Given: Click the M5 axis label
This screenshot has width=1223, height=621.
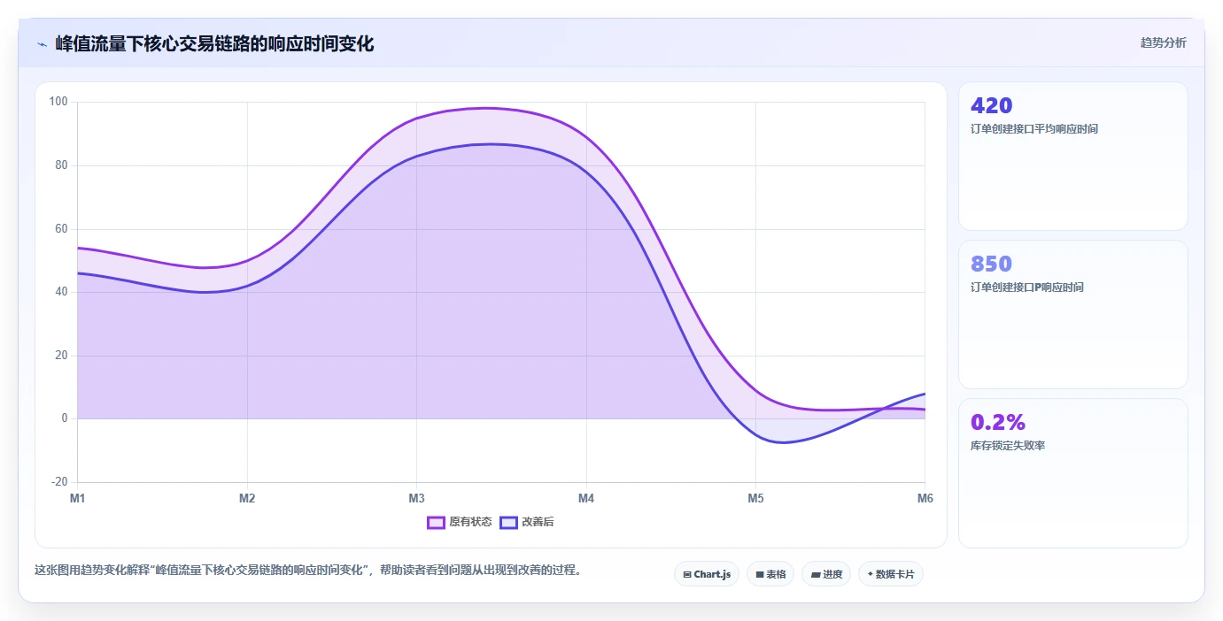Looking at the screenshot, I should (755, 499).
